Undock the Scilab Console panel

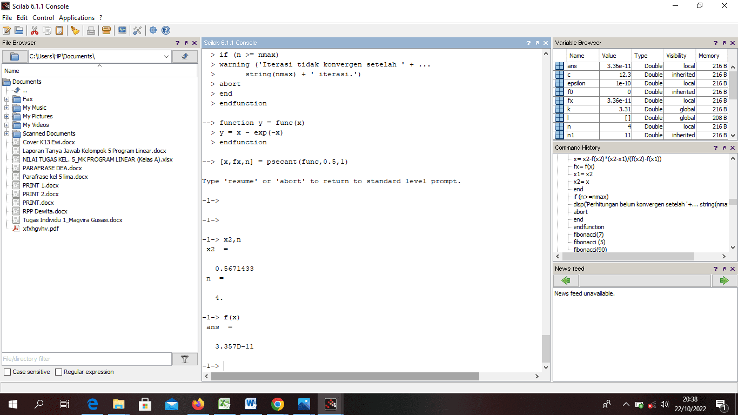click(x=537, y=43)
